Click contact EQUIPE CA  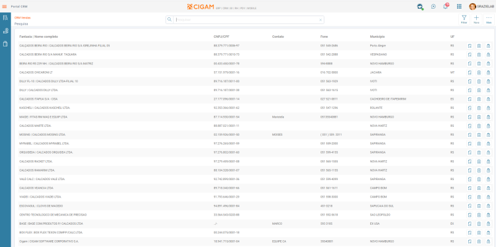[279, 241]
